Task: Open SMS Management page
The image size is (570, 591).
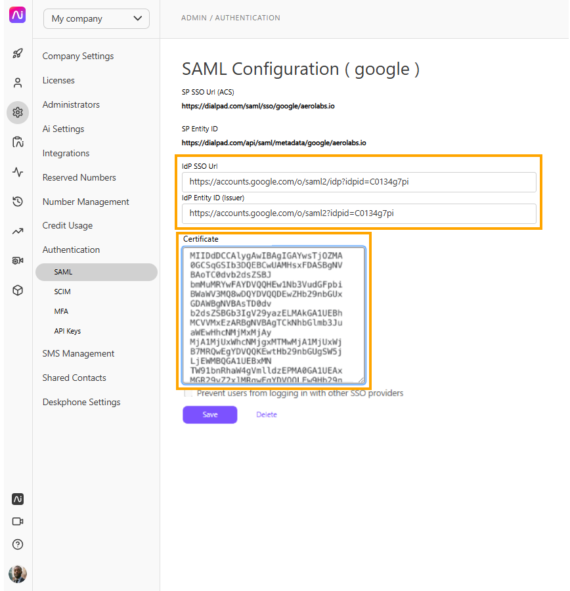Action: 78,353
